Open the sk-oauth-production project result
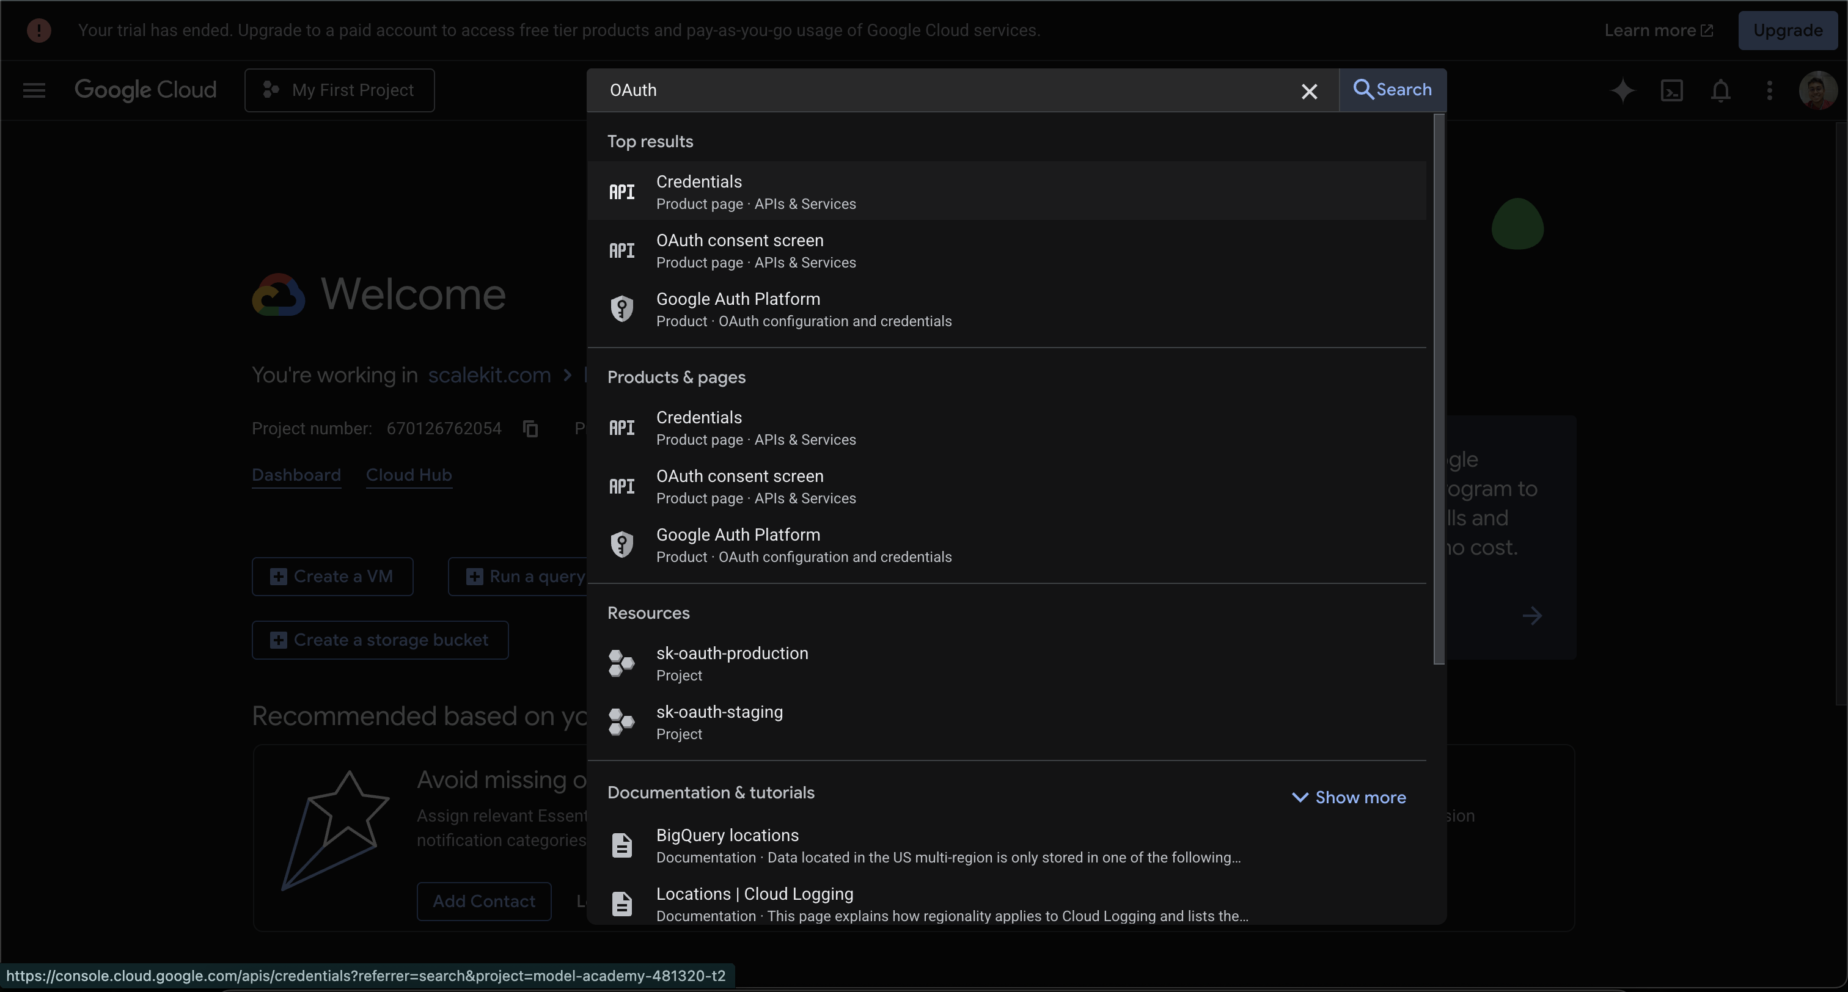Screen dimensions: 1848x992 point(731,662)
